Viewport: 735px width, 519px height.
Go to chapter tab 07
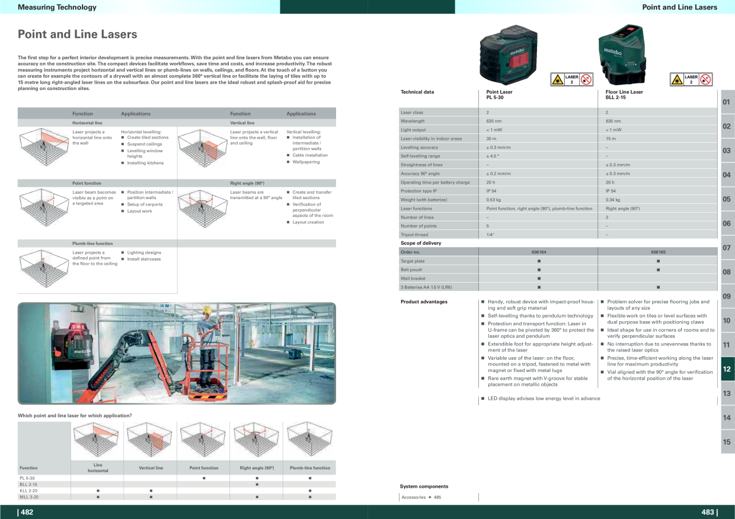pyautogui.click(x=727, y=248)
